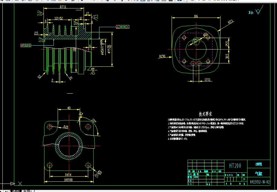Image resolution: width=277 pixels, height=192 pixels.
Task: Select the HT200 material text in title block
Action: coord(235,166)
